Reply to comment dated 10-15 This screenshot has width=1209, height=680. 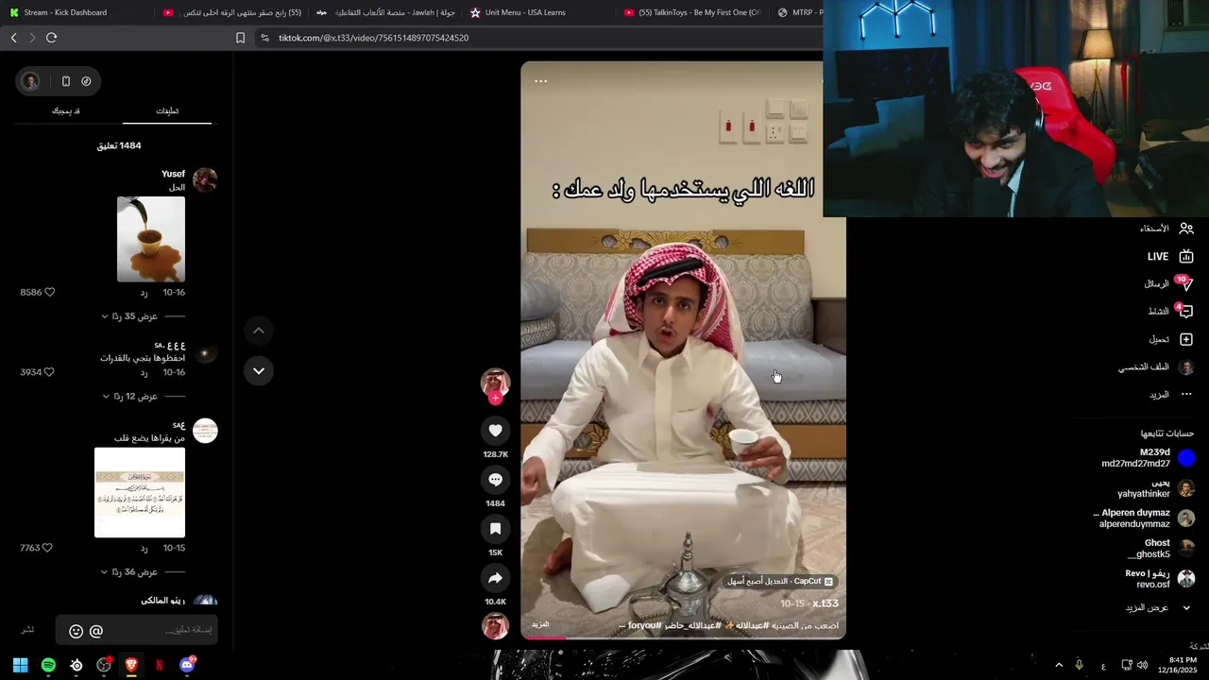click(x=144, y=548)
